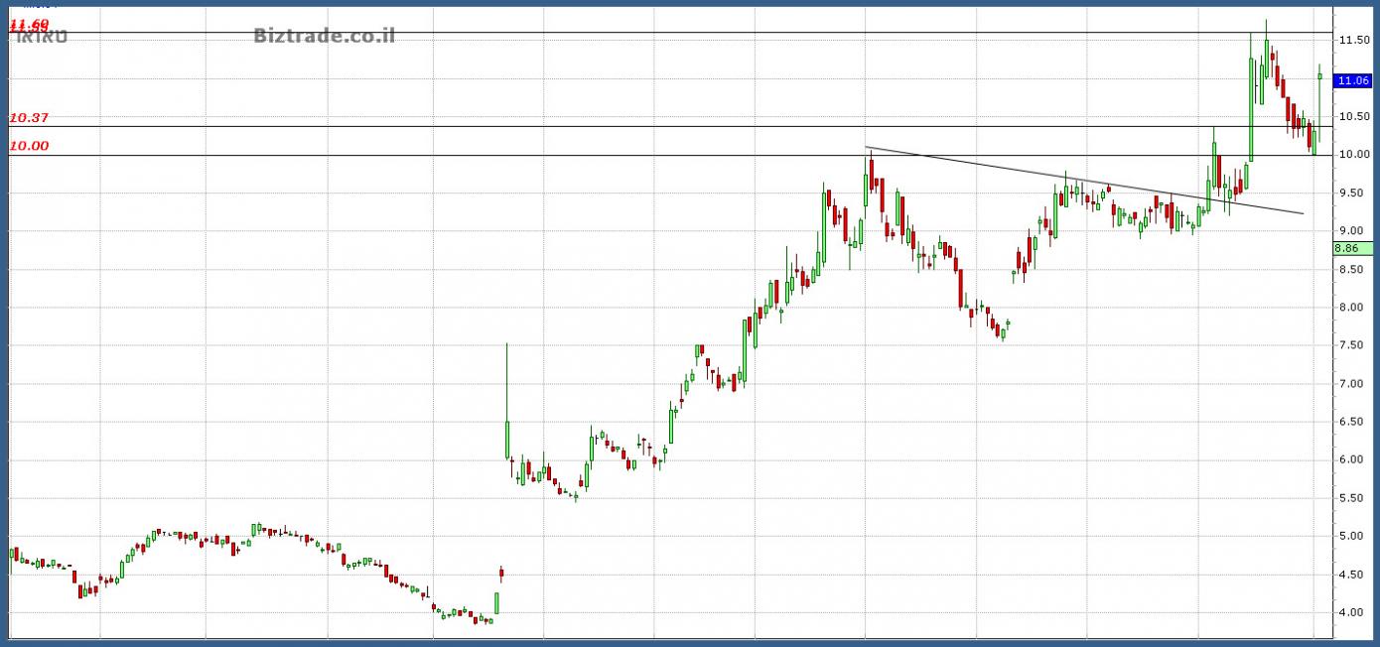This screenshot has height=647, width=1380.
Task: Click the blue 11.06 current price tag
Action: [1354, 81]
